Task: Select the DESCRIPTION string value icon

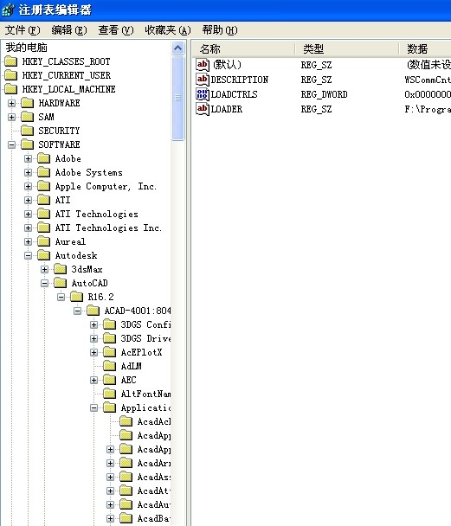Action: tap(203, 80)
